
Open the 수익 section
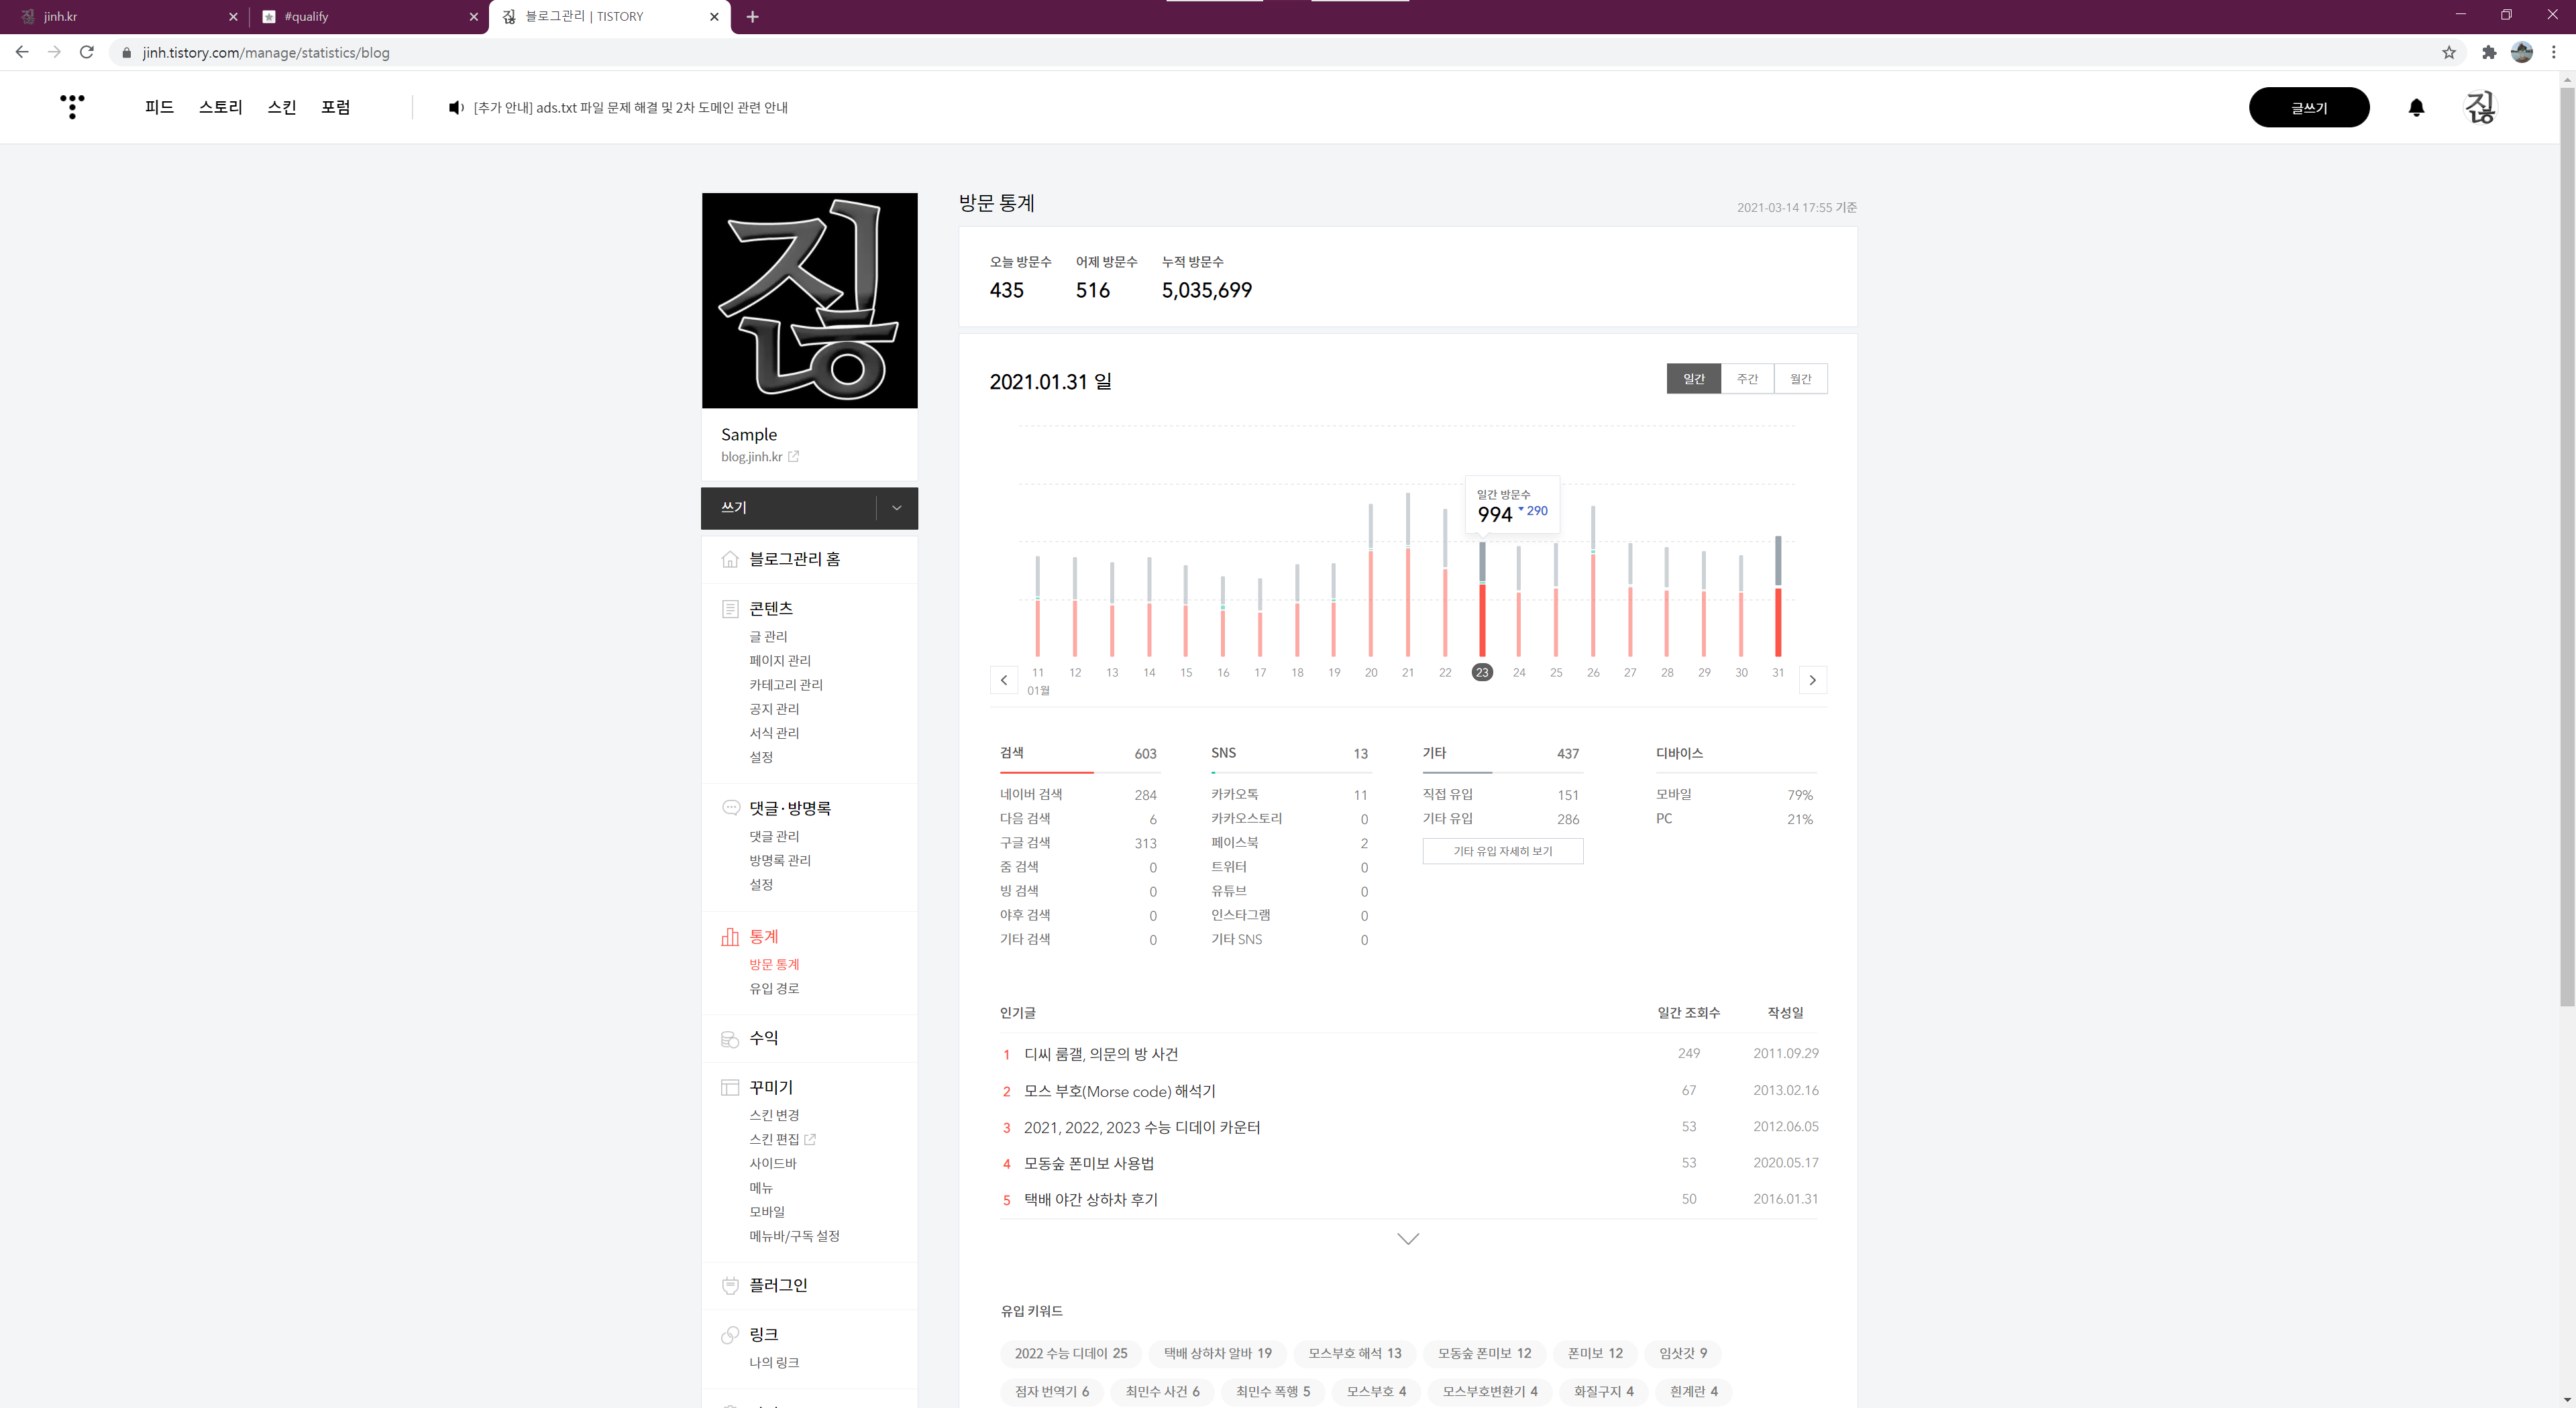(763, 1037)
